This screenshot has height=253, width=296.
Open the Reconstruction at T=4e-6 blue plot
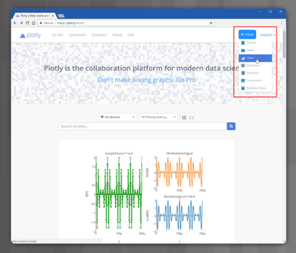tap(179, 215)
